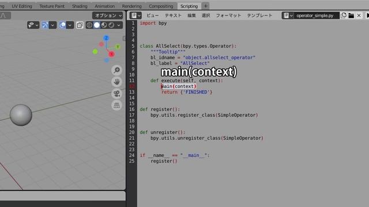
Task: Create a new text copy with the duplicate icon
Action: 344,16
